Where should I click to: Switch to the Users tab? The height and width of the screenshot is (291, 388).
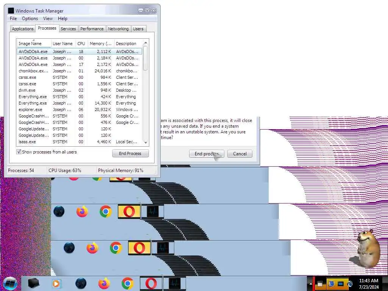click(138, 29)
